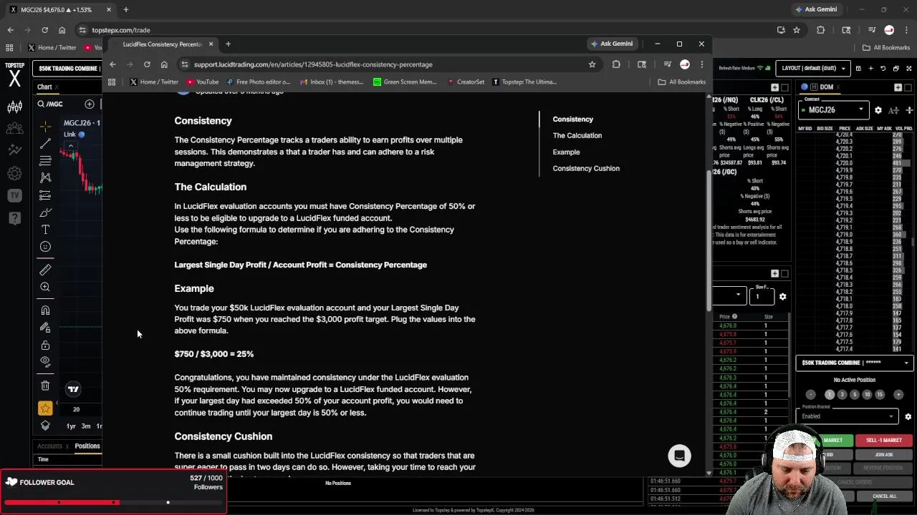
Task: Open extensions puzzle icon in front window
Action: pos(616,64)
